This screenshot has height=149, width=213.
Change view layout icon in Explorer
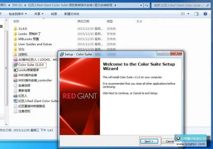[x=183, y=14]
